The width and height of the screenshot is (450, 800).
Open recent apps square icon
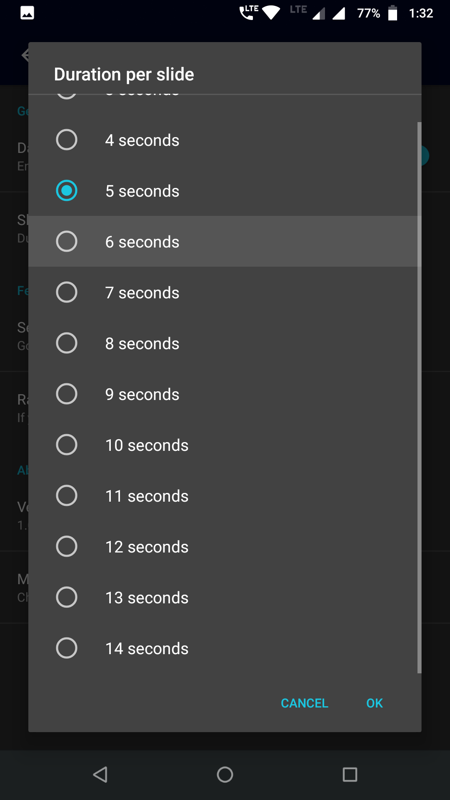[350, 775]
